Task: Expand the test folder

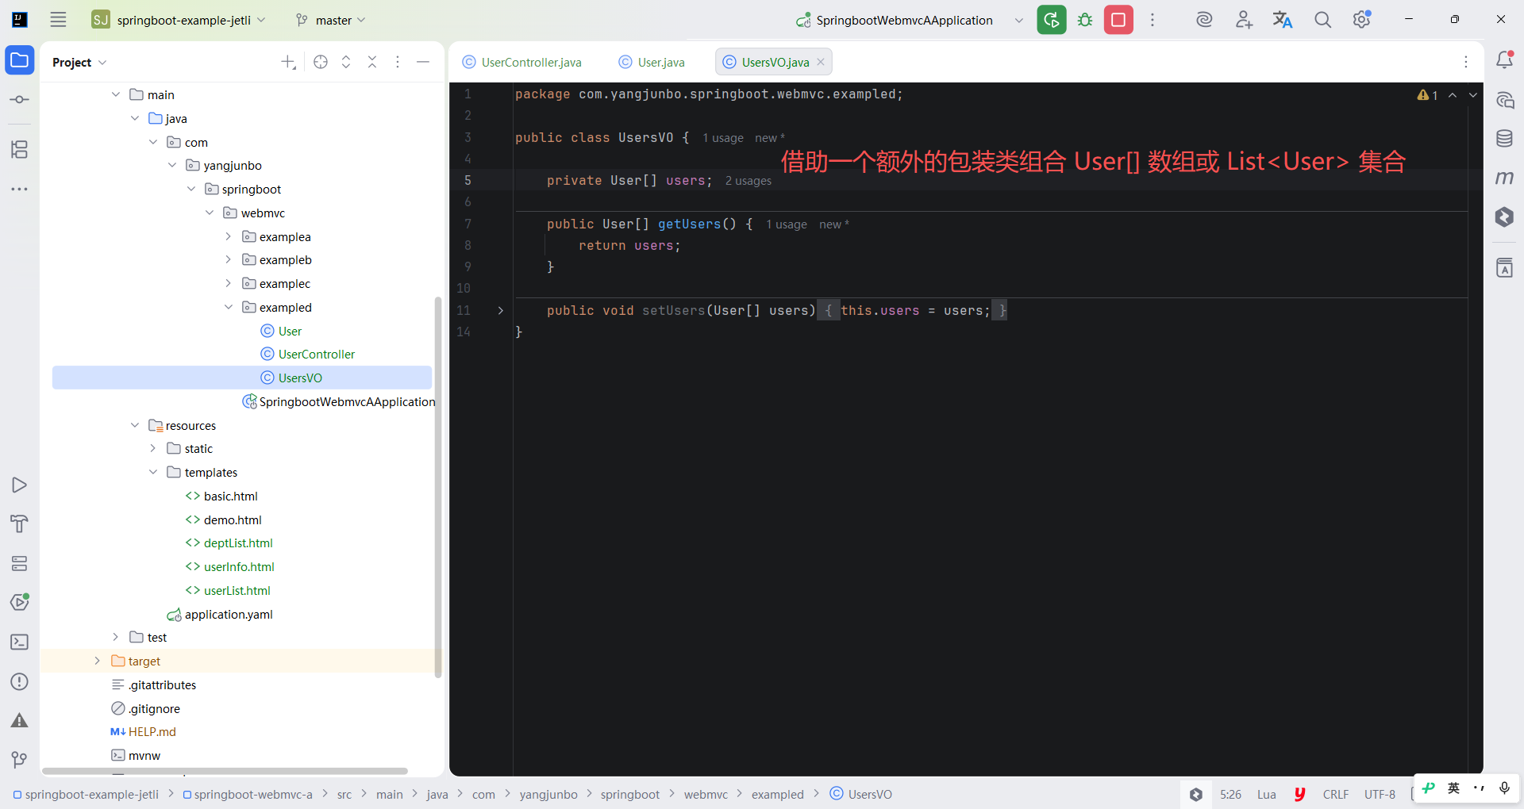Action: tap(116, 637)
